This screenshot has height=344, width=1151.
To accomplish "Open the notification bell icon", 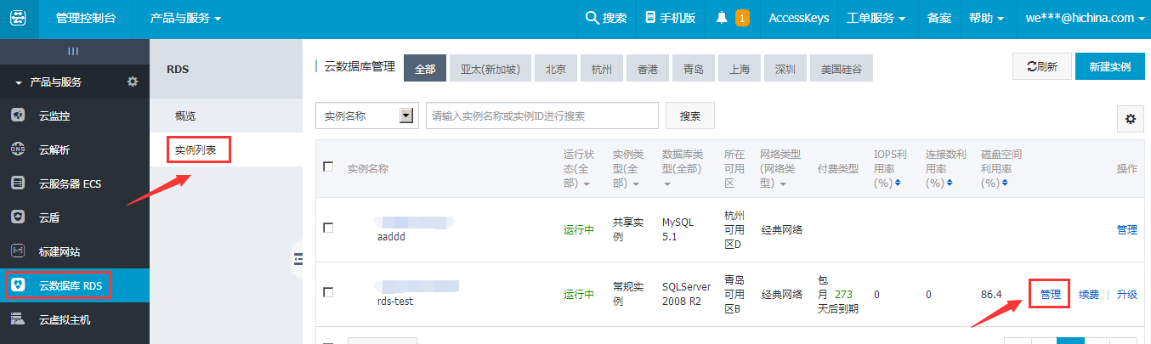I will coord(722,18).
